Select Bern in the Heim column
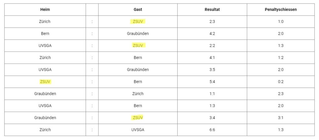The height and width of the screenshot is (140, 319). pos(45,34)
